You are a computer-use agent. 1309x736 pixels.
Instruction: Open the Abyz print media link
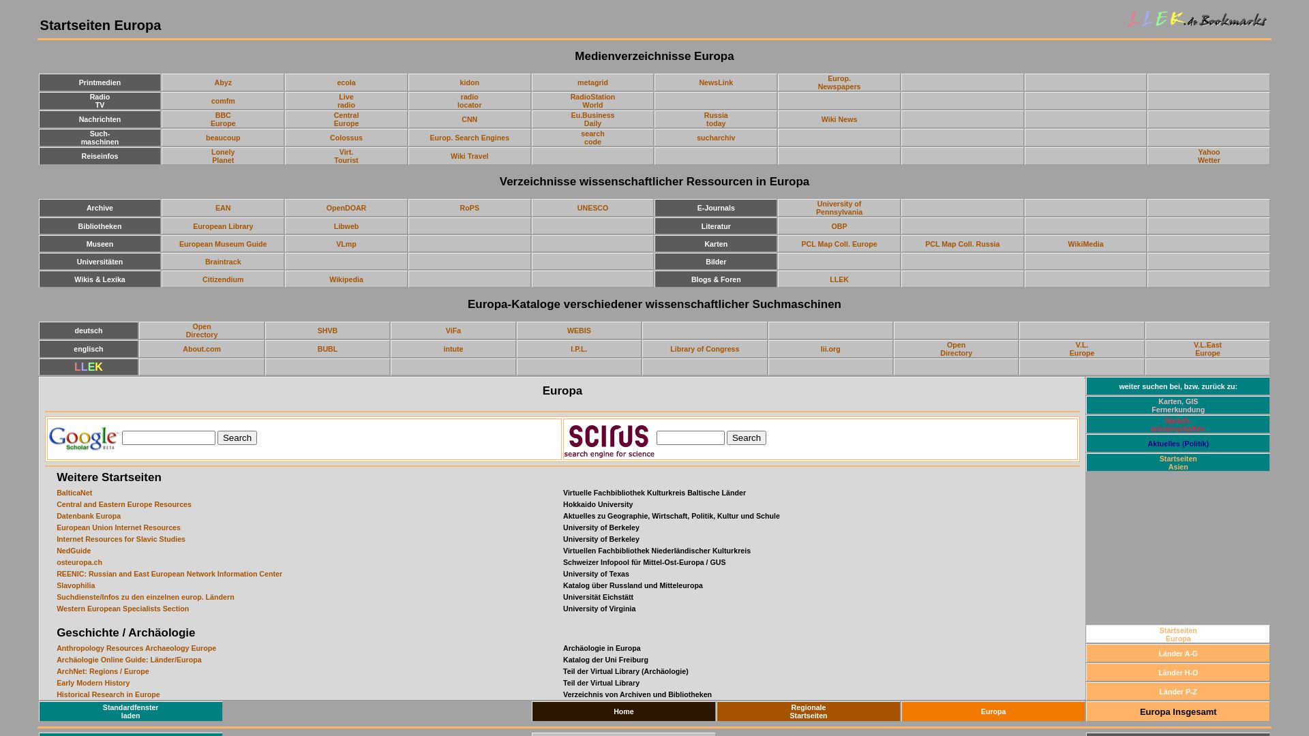[223, 82]
